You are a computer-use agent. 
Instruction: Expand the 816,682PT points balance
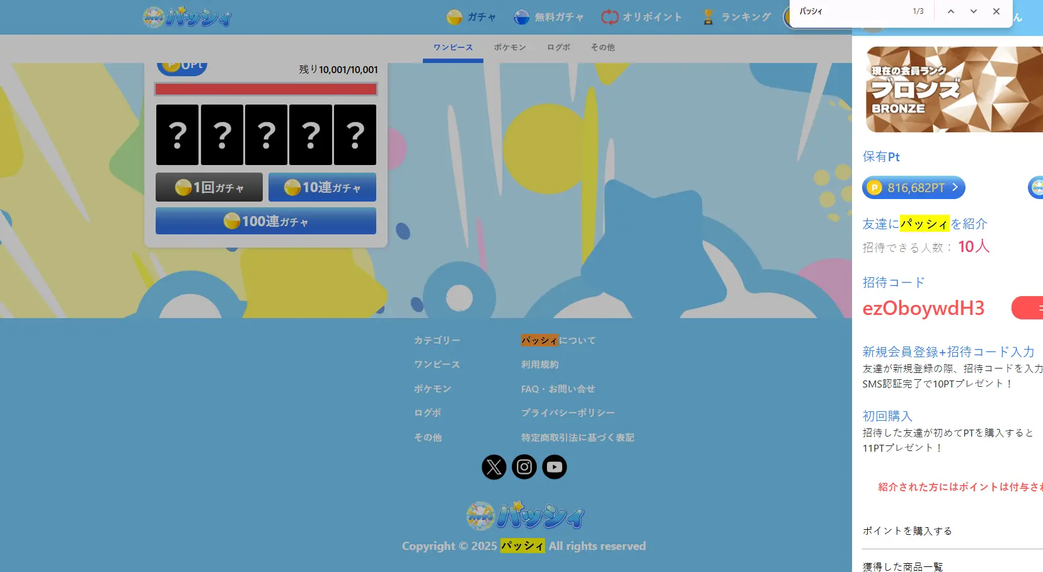pos(914,188)
